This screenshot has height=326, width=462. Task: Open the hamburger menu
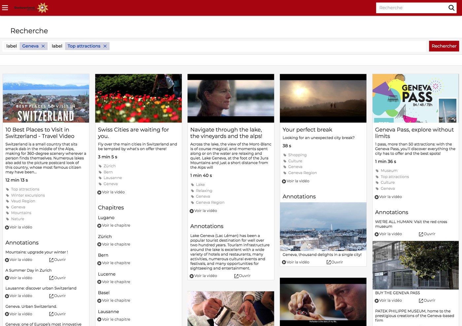coord(5,8)
